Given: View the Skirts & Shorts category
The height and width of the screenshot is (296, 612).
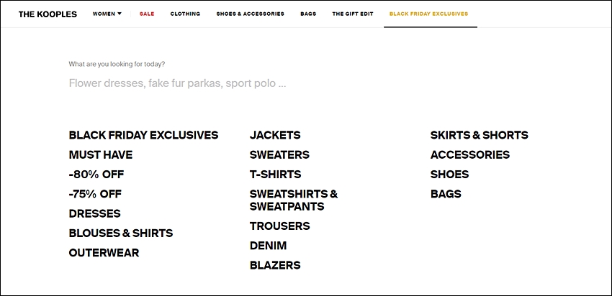Looking at the screenshot, I should tap(480, 135).
